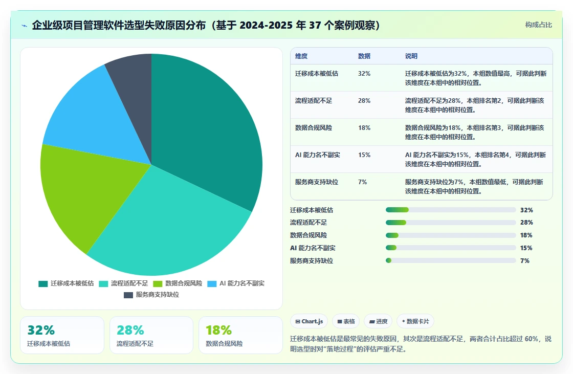573x374 pixels.
Task: Click the 迁移成本被低估 progress bar
Action: 451,210
